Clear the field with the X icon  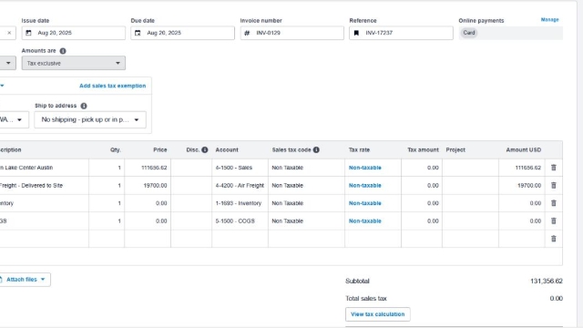[9, 33]
